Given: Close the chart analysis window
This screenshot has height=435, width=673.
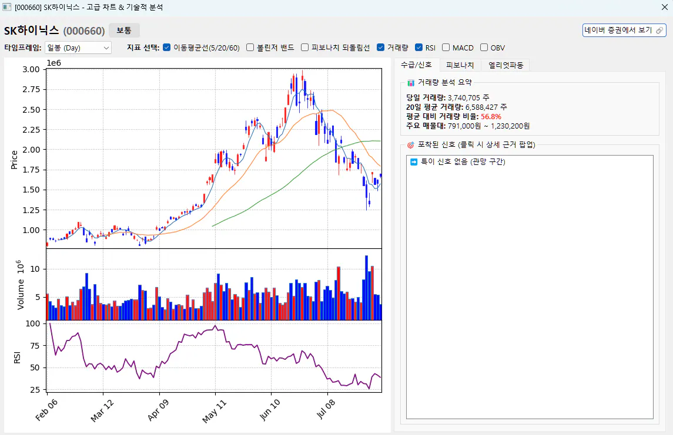Looking at the screenshot, I should (664, 7).
